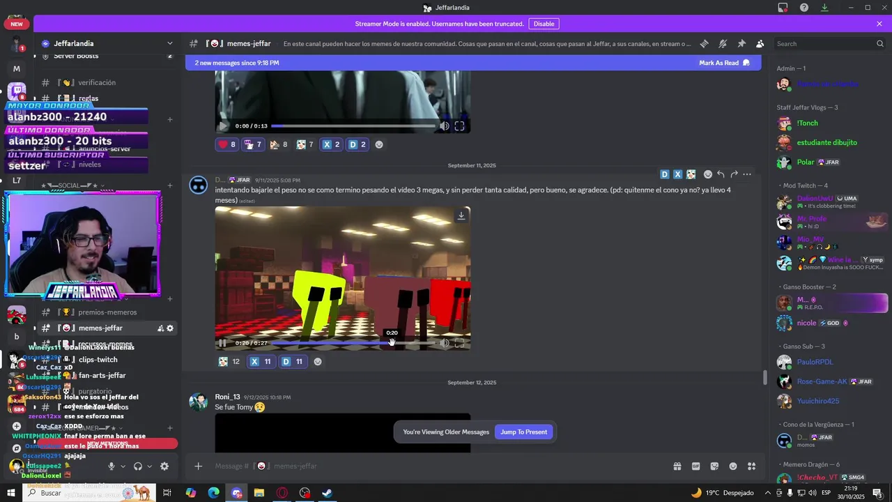Mute the first video volume icon
Screen dimensions: 892x502
(445, 126)
